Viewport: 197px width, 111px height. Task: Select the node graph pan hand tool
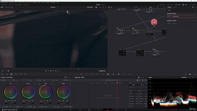point(111,7)
